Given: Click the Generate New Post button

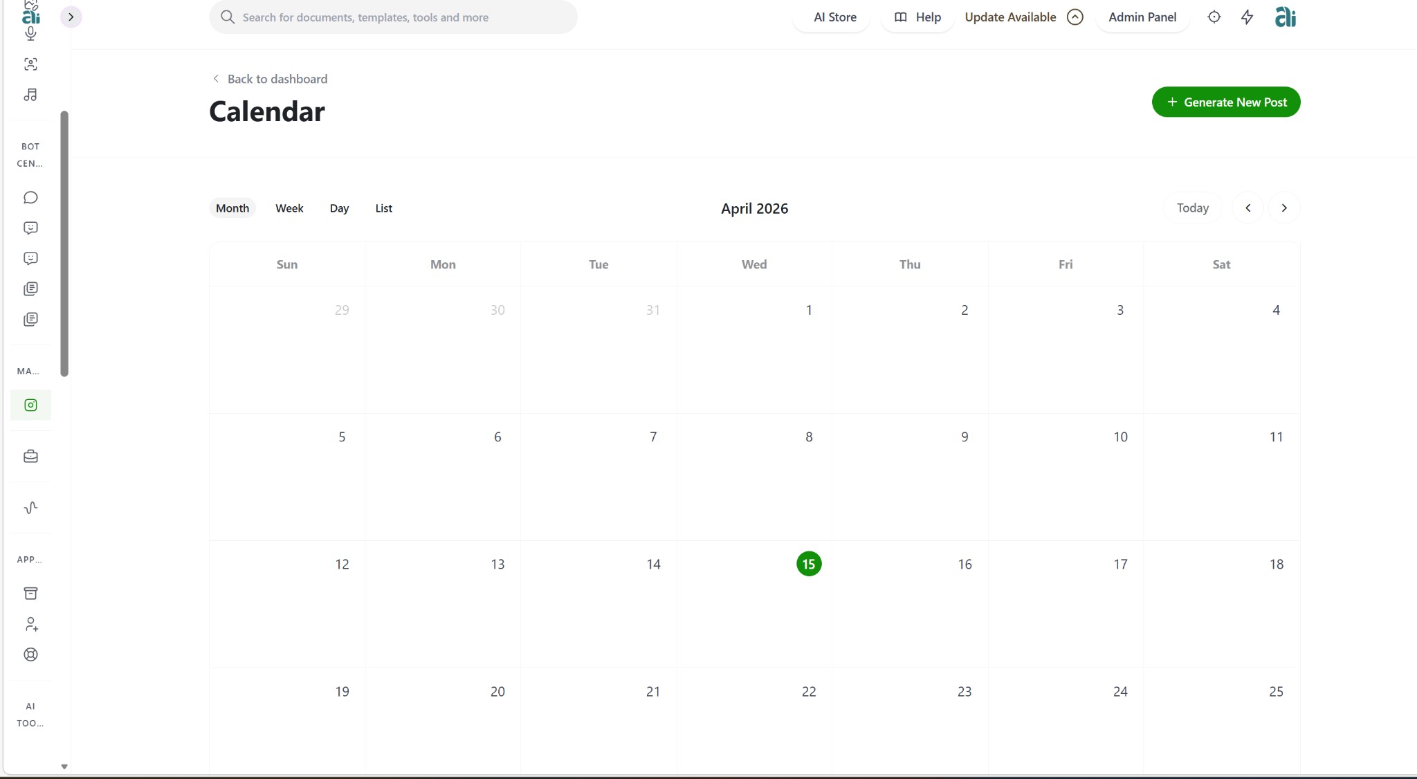Looking at the screenshot, I should click(x=1225, y=102).
